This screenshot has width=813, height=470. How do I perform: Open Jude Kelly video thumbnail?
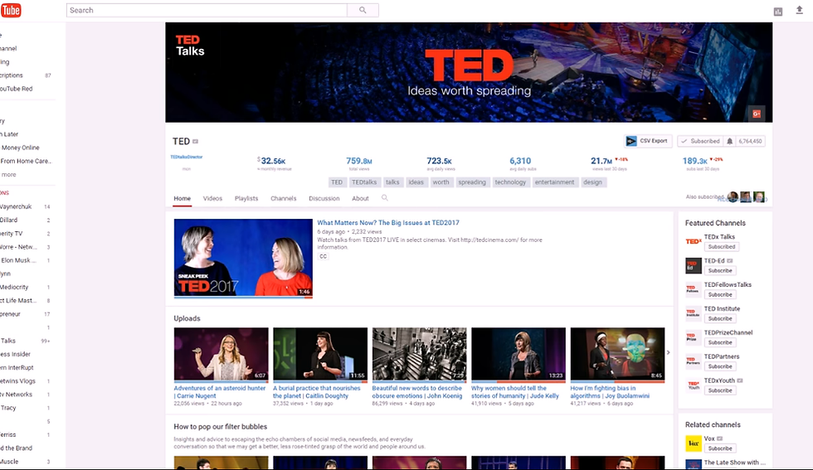point(518,355)
